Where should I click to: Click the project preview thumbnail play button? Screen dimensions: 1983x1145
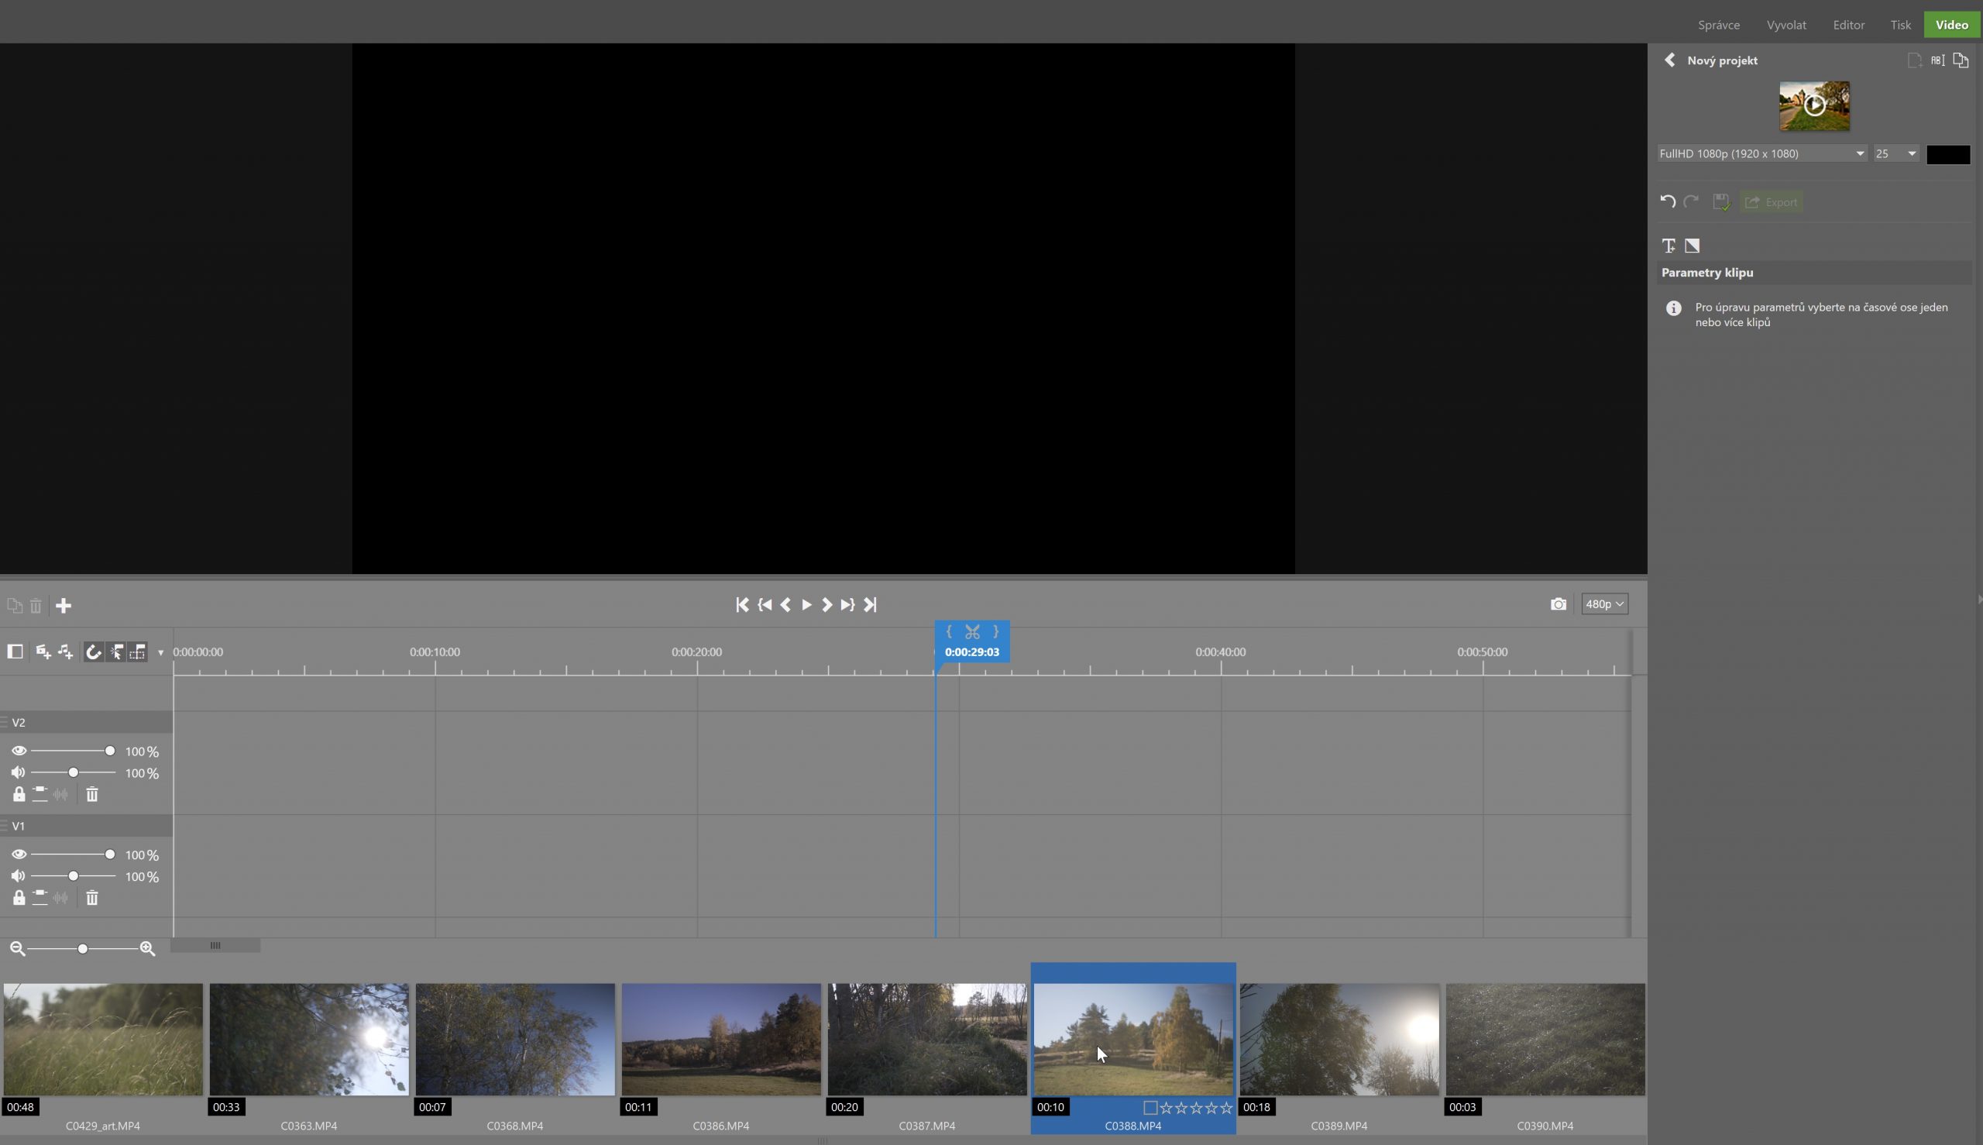pos(1814,105)
